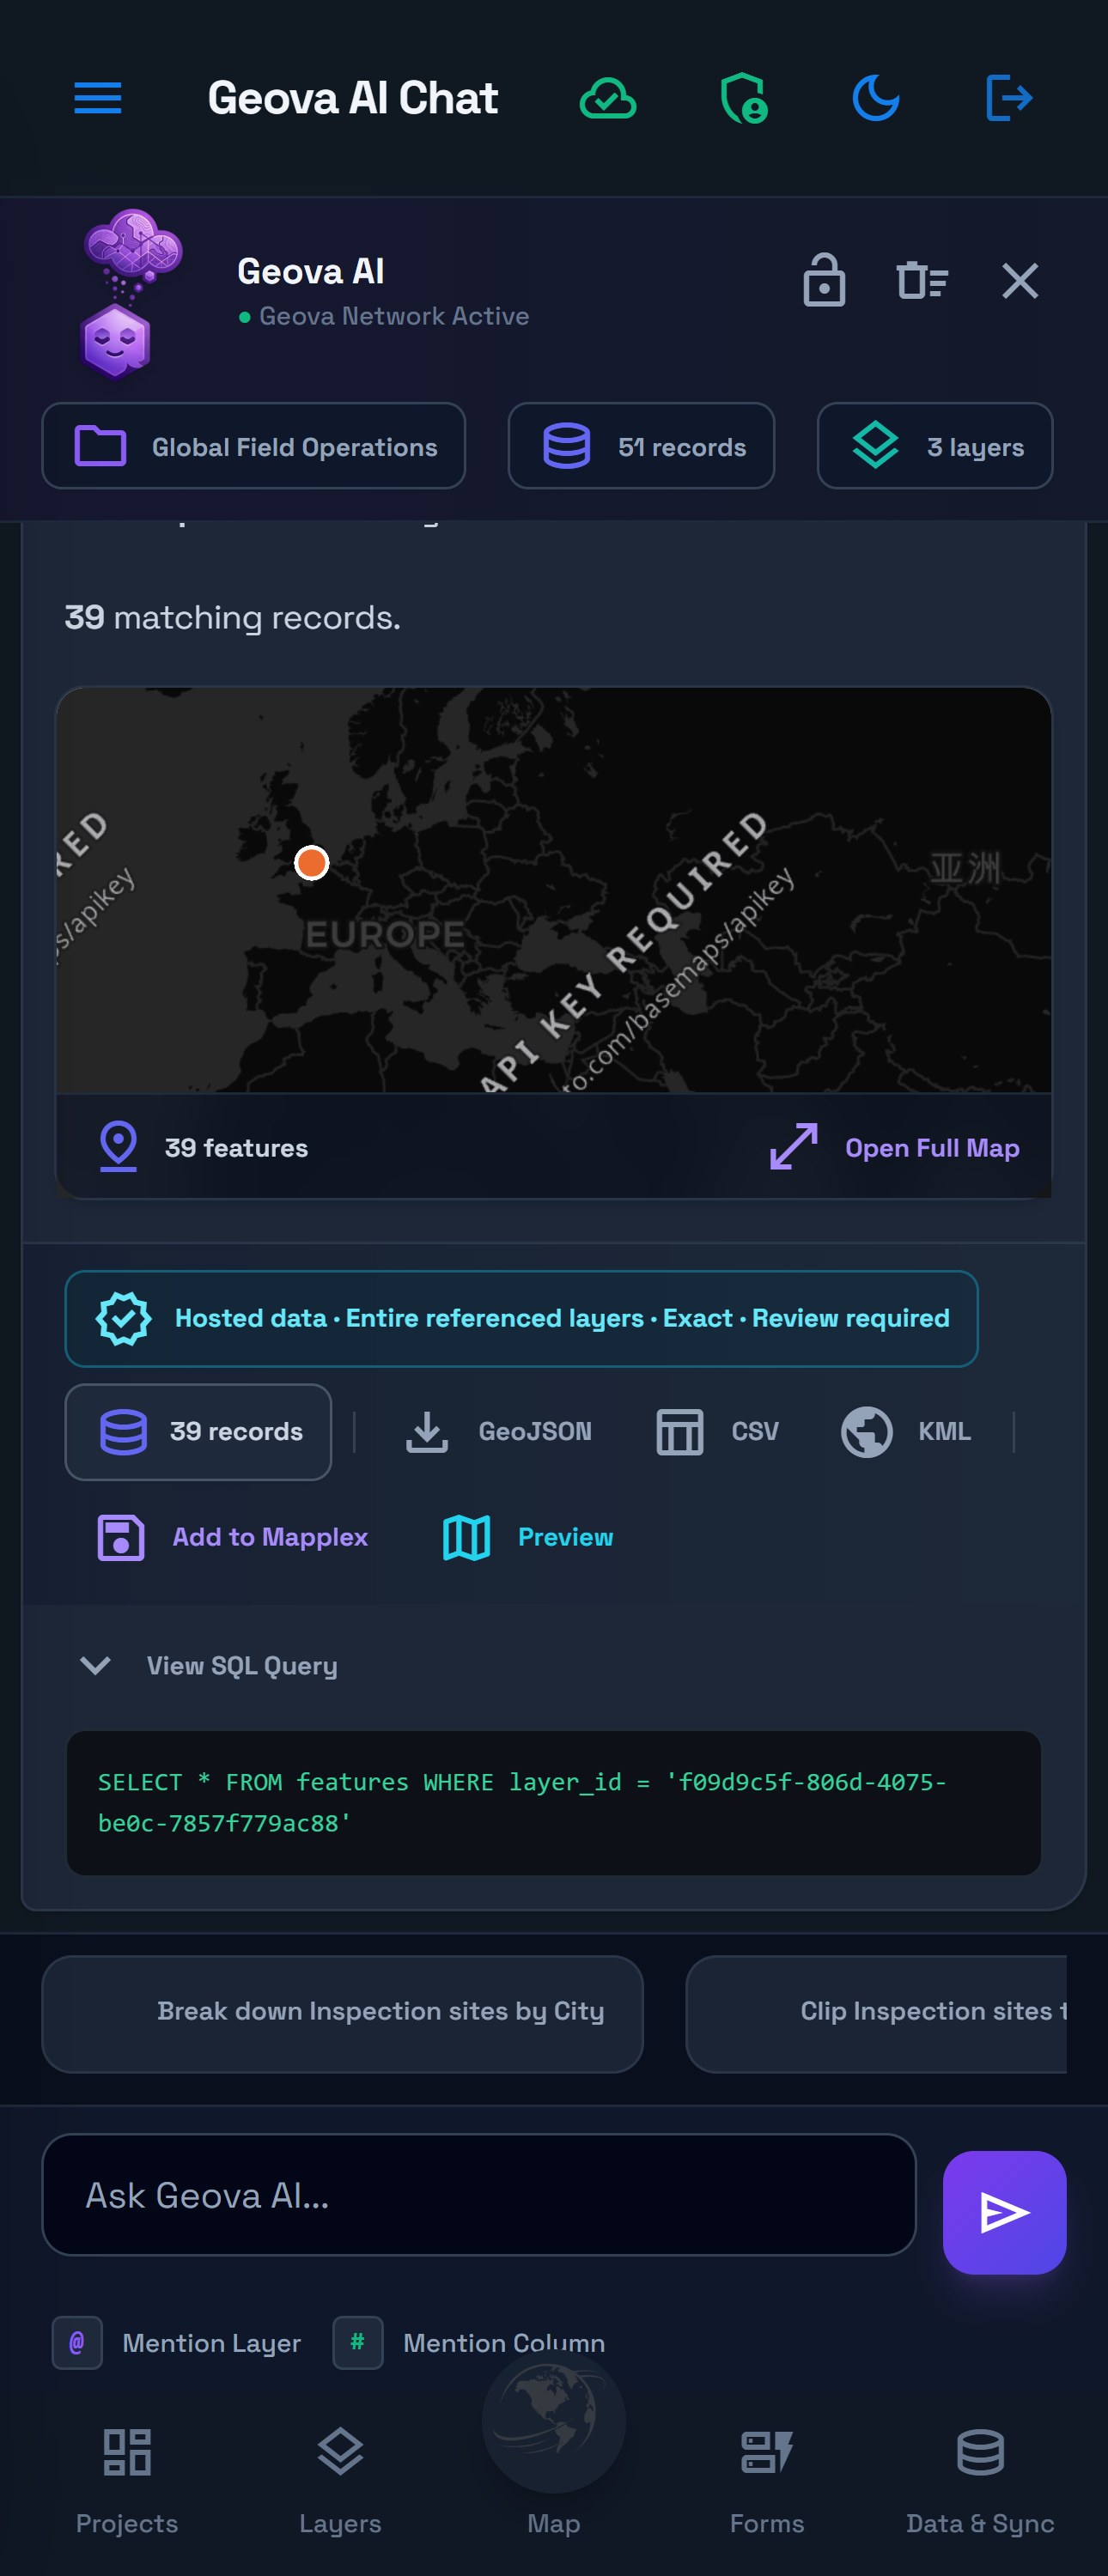The image size is (1108, 2576).
Task: Click the SQL query code block
Action: [x=554, y=1802]
